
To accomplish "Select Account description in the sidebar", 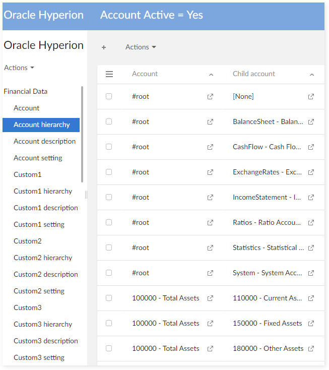I will click(44, 141).
